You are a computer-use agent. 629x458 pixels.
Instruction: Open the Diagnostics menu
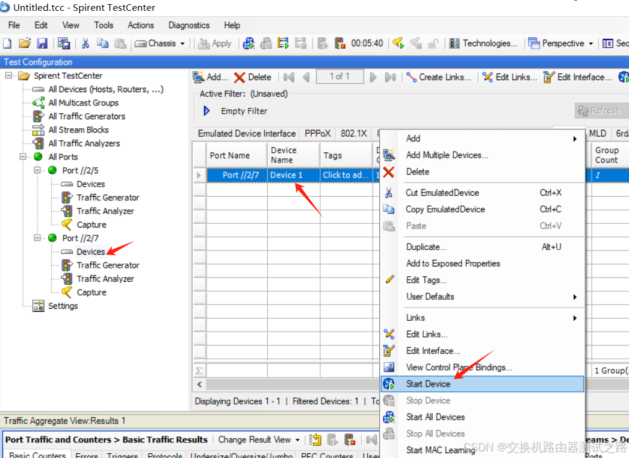pos(189,25)
